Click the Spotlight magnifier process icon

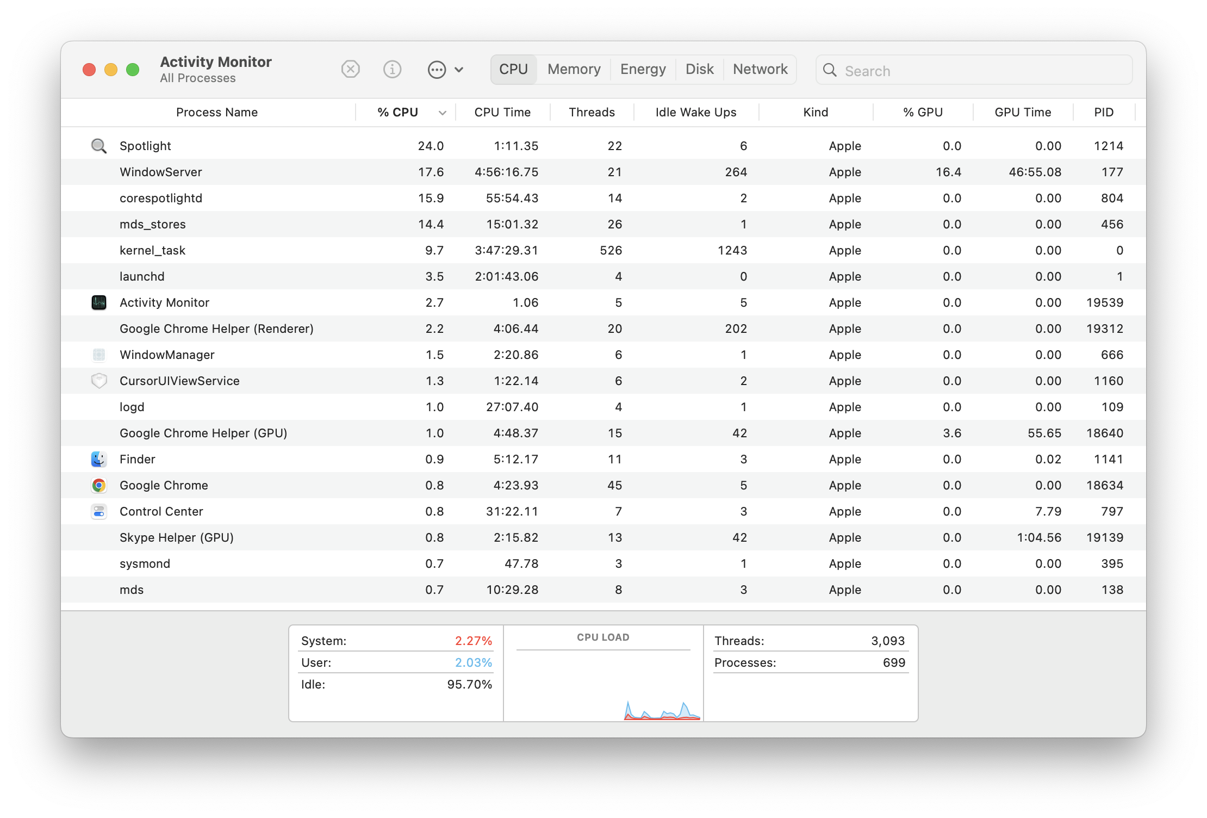pos(98,146)
